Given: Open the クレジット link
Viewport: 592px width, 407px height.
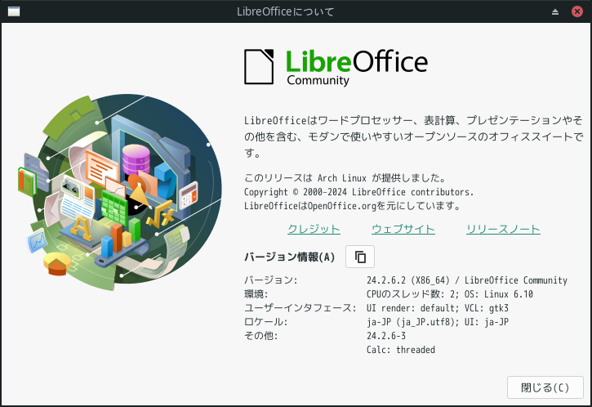Looking at the screenshot, I should [x=314, y=229].
